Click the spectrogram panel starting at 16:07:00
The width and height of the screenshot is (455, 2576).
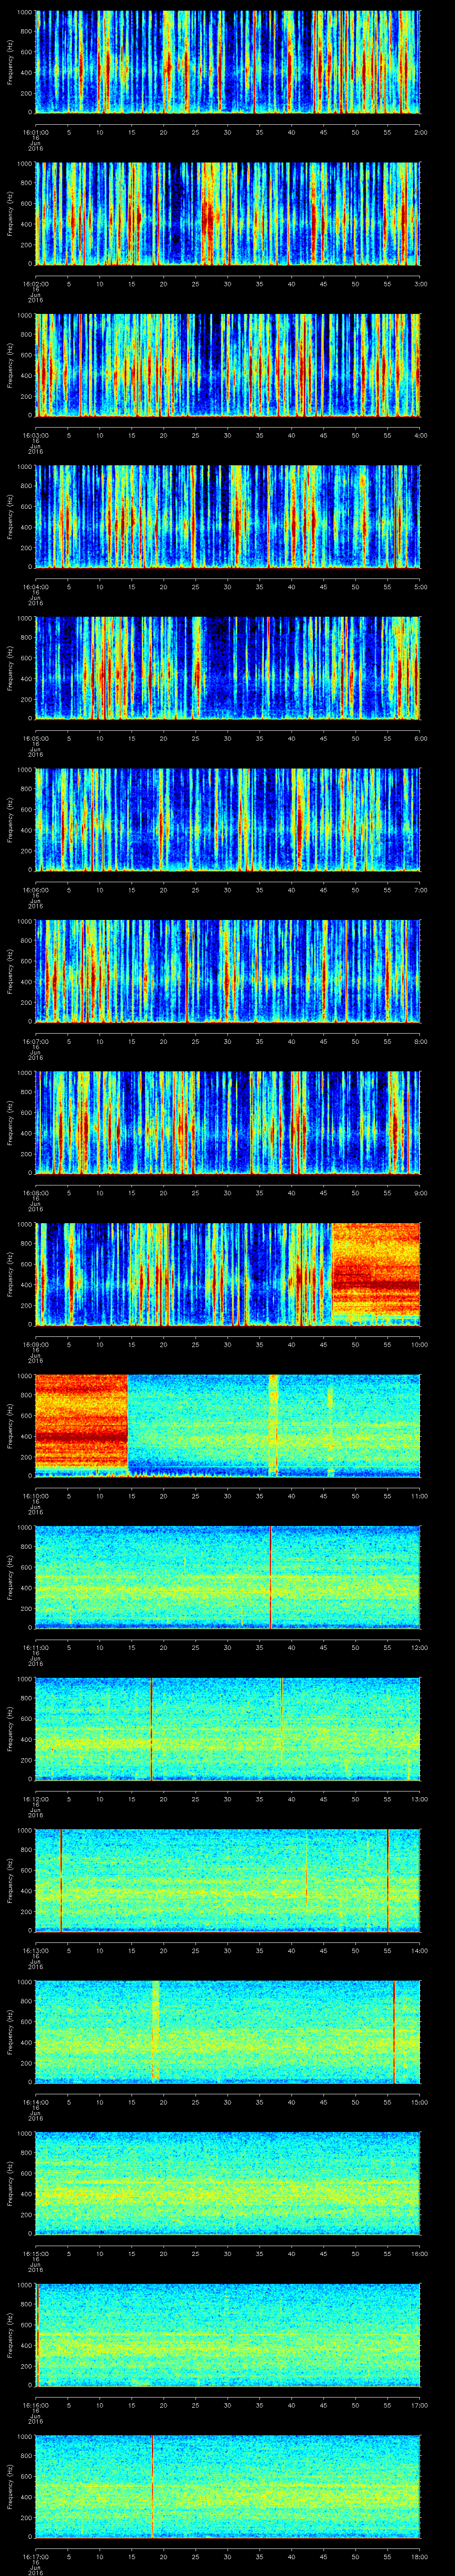[227, 971]
